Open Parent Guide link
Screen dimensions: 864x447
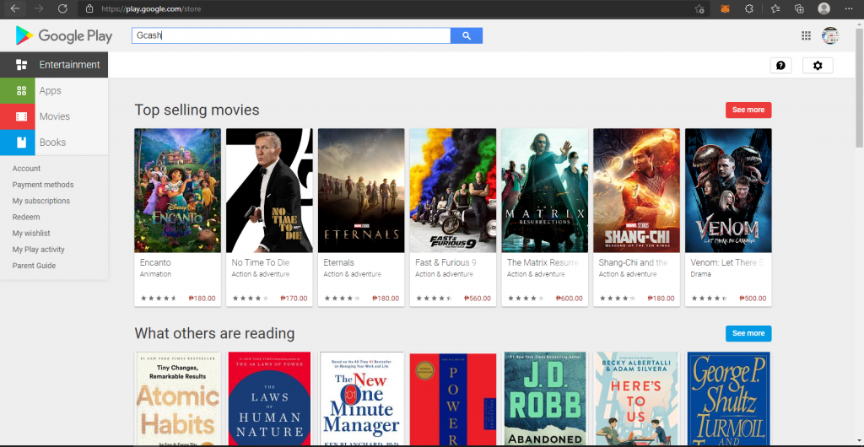pos(34,266)
